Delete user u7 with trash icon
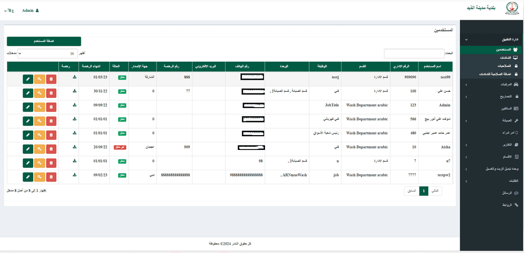Image resolution: width=524 pixels, height=253 pixels. [x=51, y=163]
